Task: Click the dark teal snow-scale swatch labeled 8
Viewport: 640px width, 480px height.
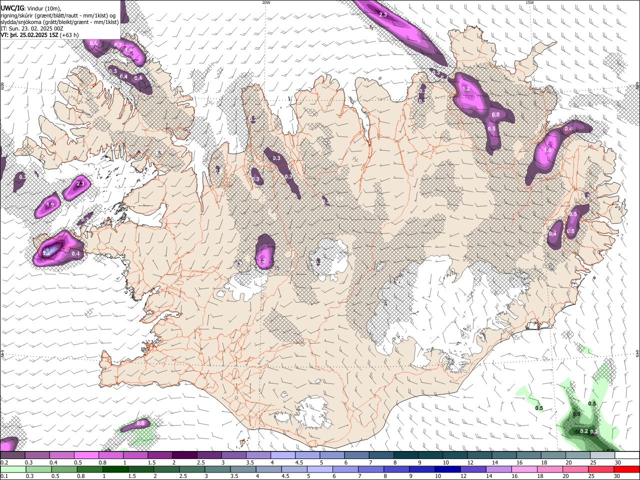Action: pyautogui.click(x=405, y=455)
